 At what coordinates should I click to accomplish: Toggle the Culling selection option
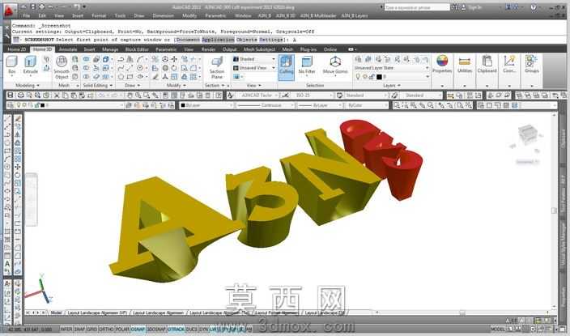coord(286,66)
